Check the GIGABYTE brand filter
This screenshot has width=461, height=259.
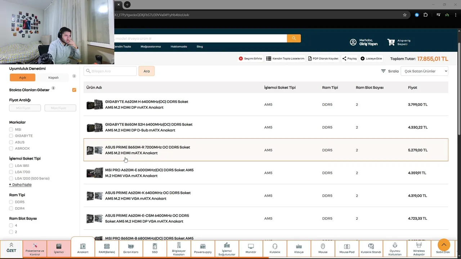[11, 136]
